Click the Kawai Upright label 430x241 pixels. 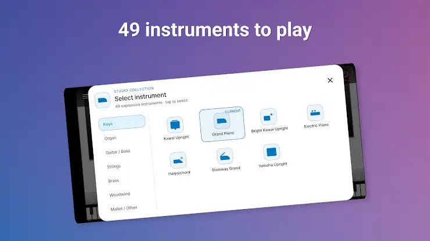click(176, 138)
